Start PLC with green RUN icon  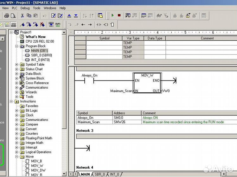pyautogui.click(x=112, y=15)
